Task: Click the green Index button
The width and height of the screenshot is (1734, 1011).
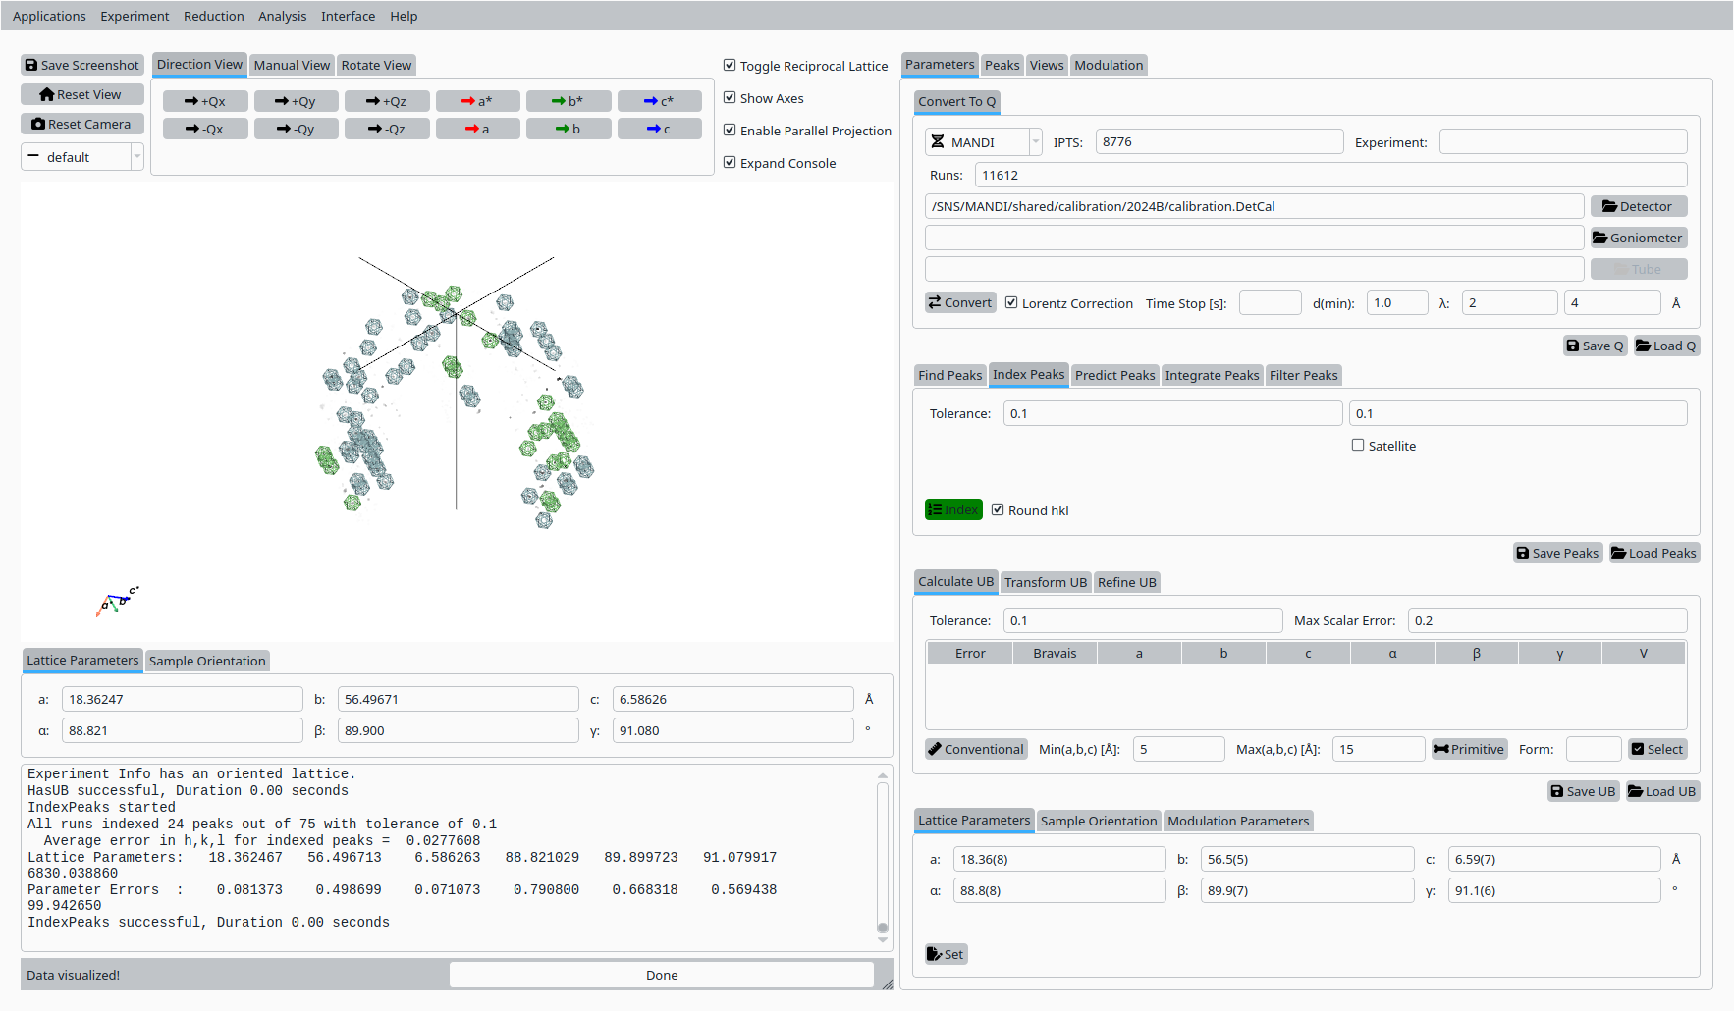Action: (952, 509)
